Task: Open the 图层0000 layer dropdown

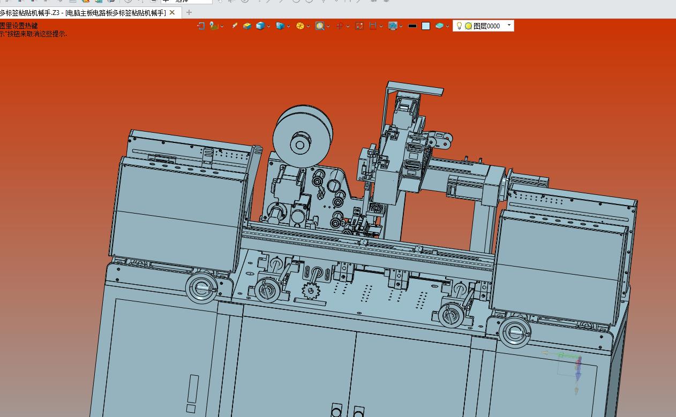Action: point(509,25)
